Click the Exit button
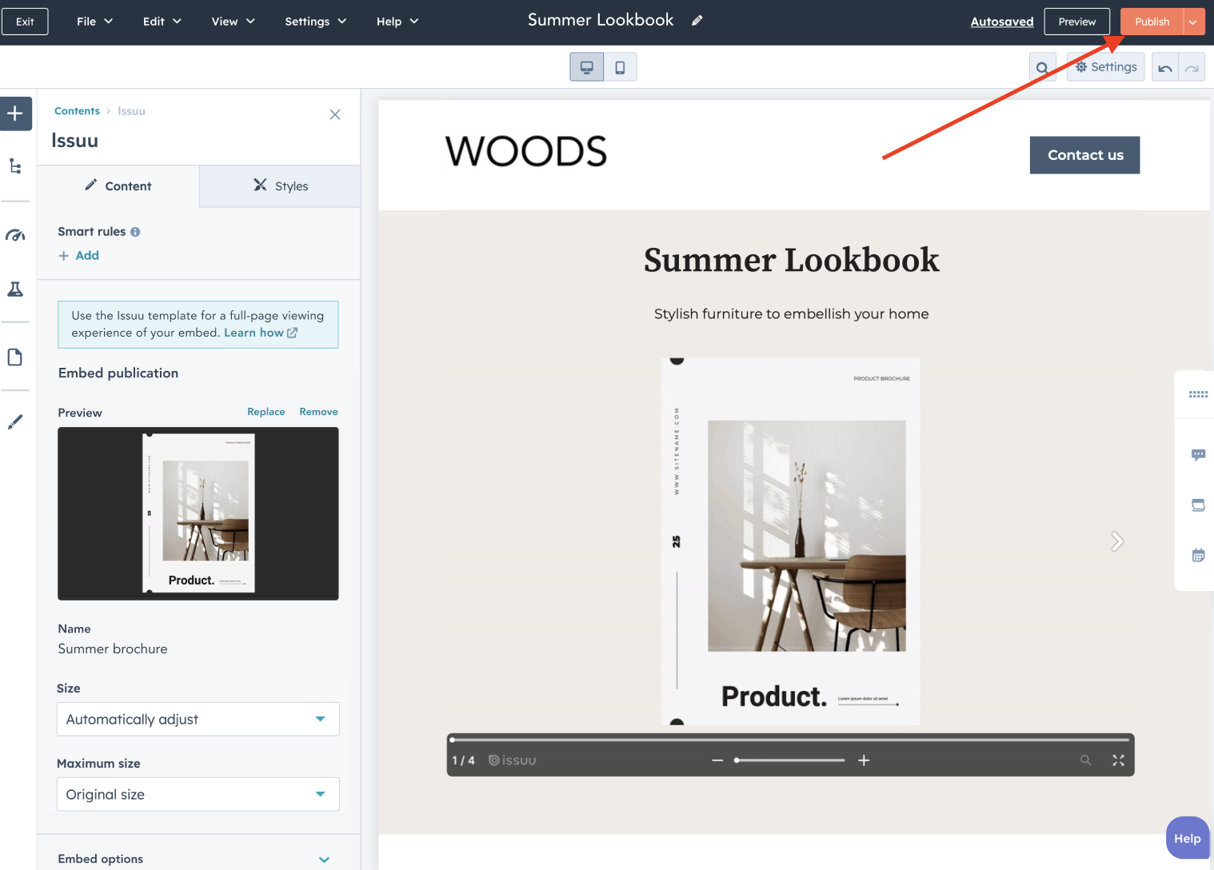This screenshot has height=870, width=1214. click(x=25, y=22)
